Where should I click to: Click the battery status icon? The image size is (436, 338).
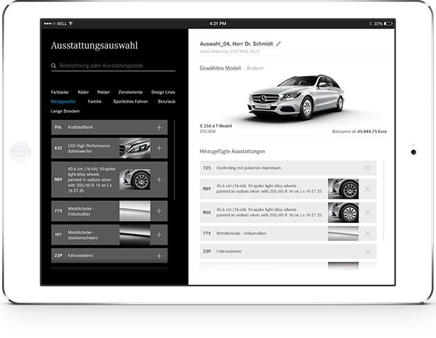tap(388, 24)
